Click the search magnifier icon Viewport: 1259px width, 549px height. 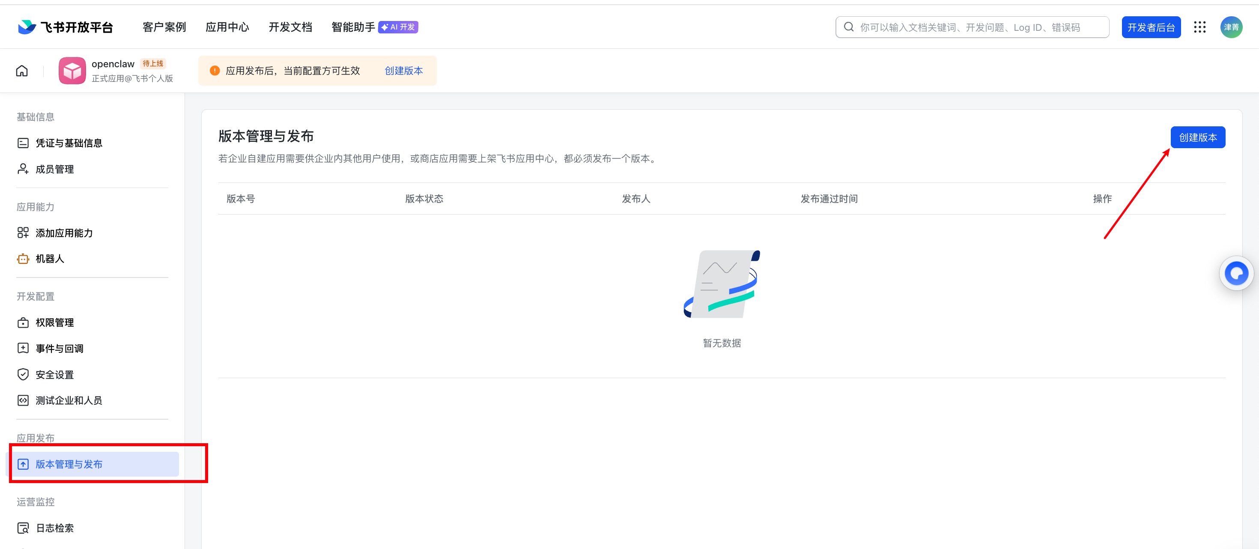click(x=849, y=27)
